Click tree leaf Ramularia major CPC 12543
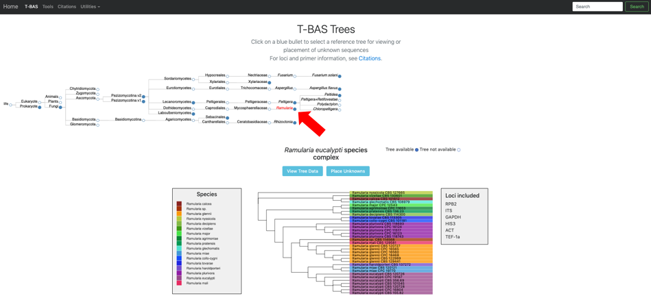651x298 pixels. coord(391,205)
